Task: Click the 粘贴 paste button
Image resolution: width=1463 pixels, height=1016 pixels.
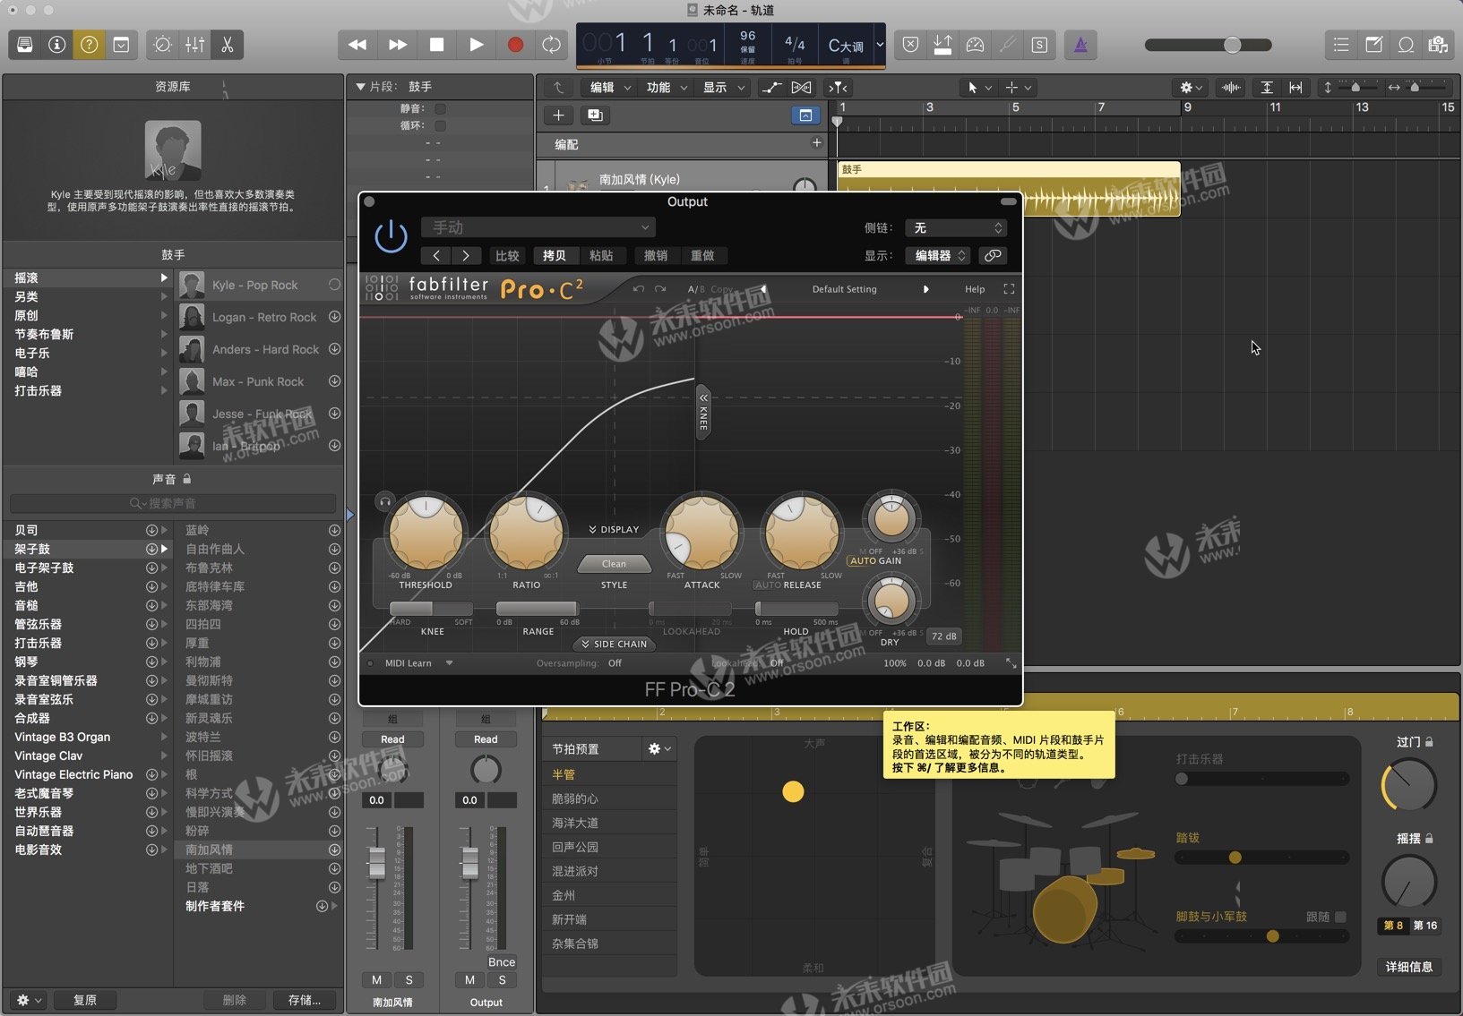Action: (x=601, y=256)
